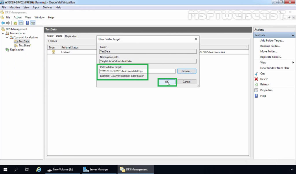Screen dimensions: 296x174
Task: Collapse the TestData section in Actions pane
Action: coord(293,35)
